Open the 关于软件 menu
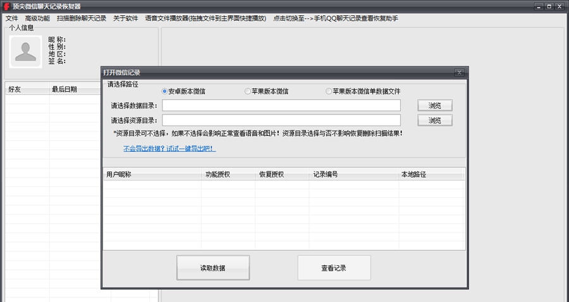The height and width of the screenshot is (302, 569). [126, 18]
